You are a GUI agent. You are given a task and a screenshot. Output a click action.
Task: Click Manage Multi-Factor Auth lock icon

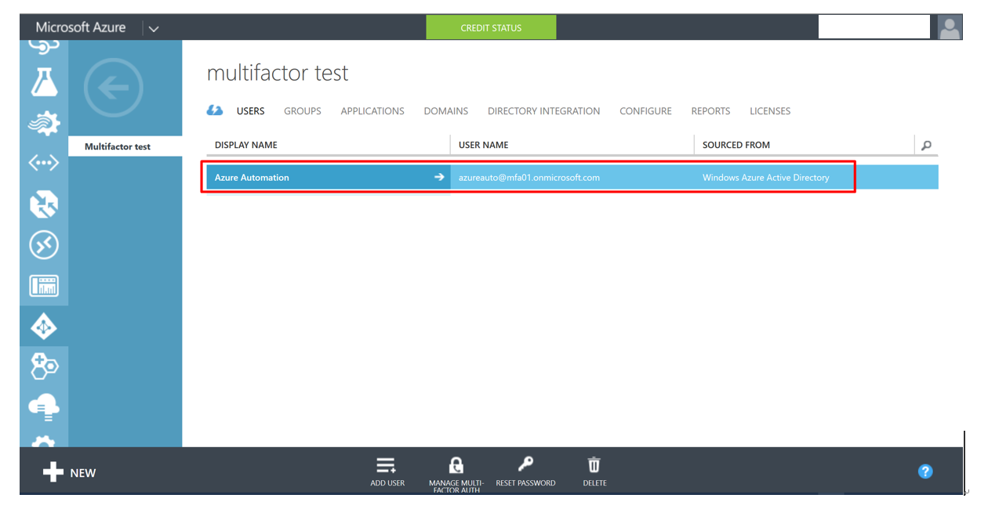tap(456, 466)
